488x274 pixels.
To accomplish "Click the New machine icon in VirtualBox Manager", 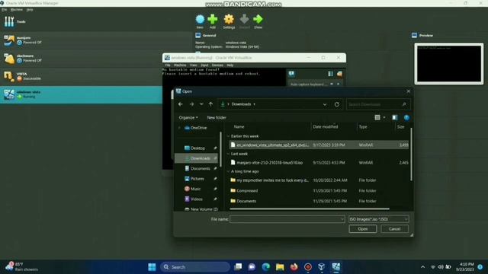I will (x=200, y=19).
